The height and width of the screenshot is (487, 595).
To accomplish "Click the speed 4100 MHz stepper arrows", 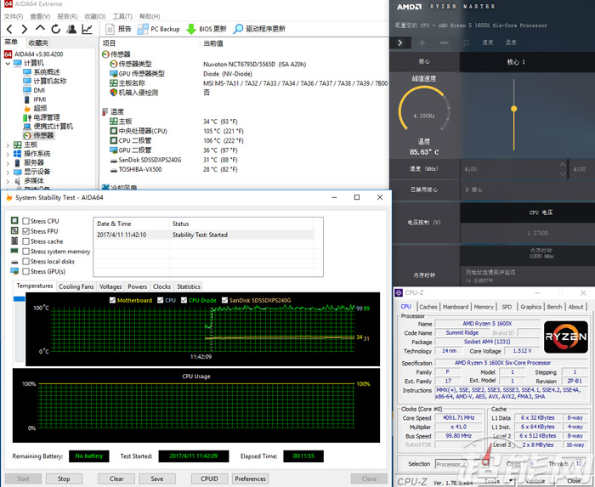I will pos(563,169).
